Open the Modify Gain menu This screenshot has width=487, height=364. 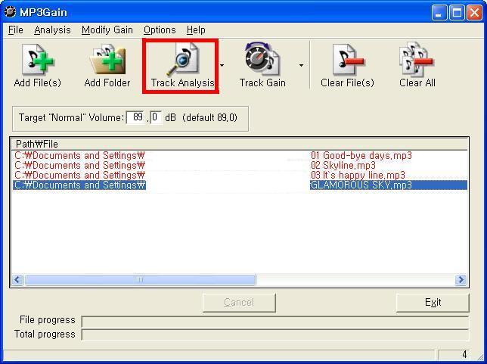pyautogui.click(x=107, y=30)
